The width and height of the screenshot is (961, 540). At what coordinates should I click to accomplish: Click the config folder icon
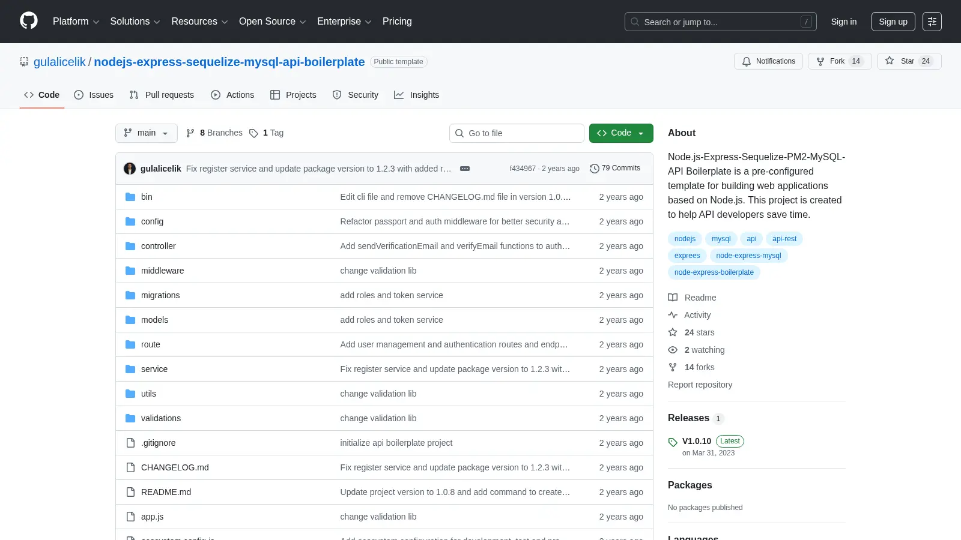pyautogui.click(x=130, y=221)
